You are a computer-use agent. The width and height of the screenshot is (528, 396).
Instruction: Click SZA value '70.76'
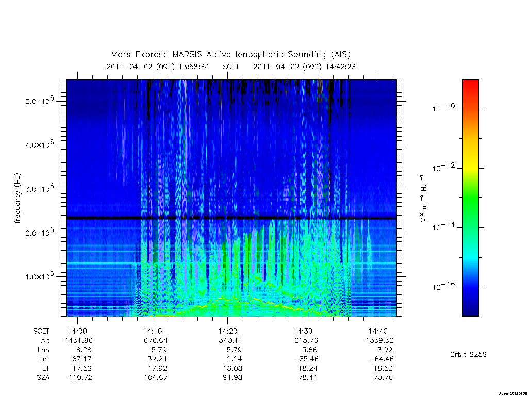pos(383,378)
